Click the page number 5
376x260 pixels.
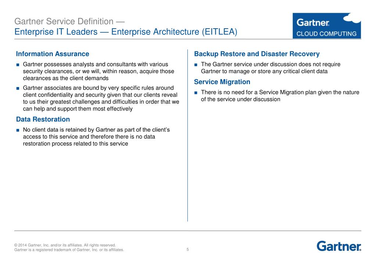tap(188, 249)
